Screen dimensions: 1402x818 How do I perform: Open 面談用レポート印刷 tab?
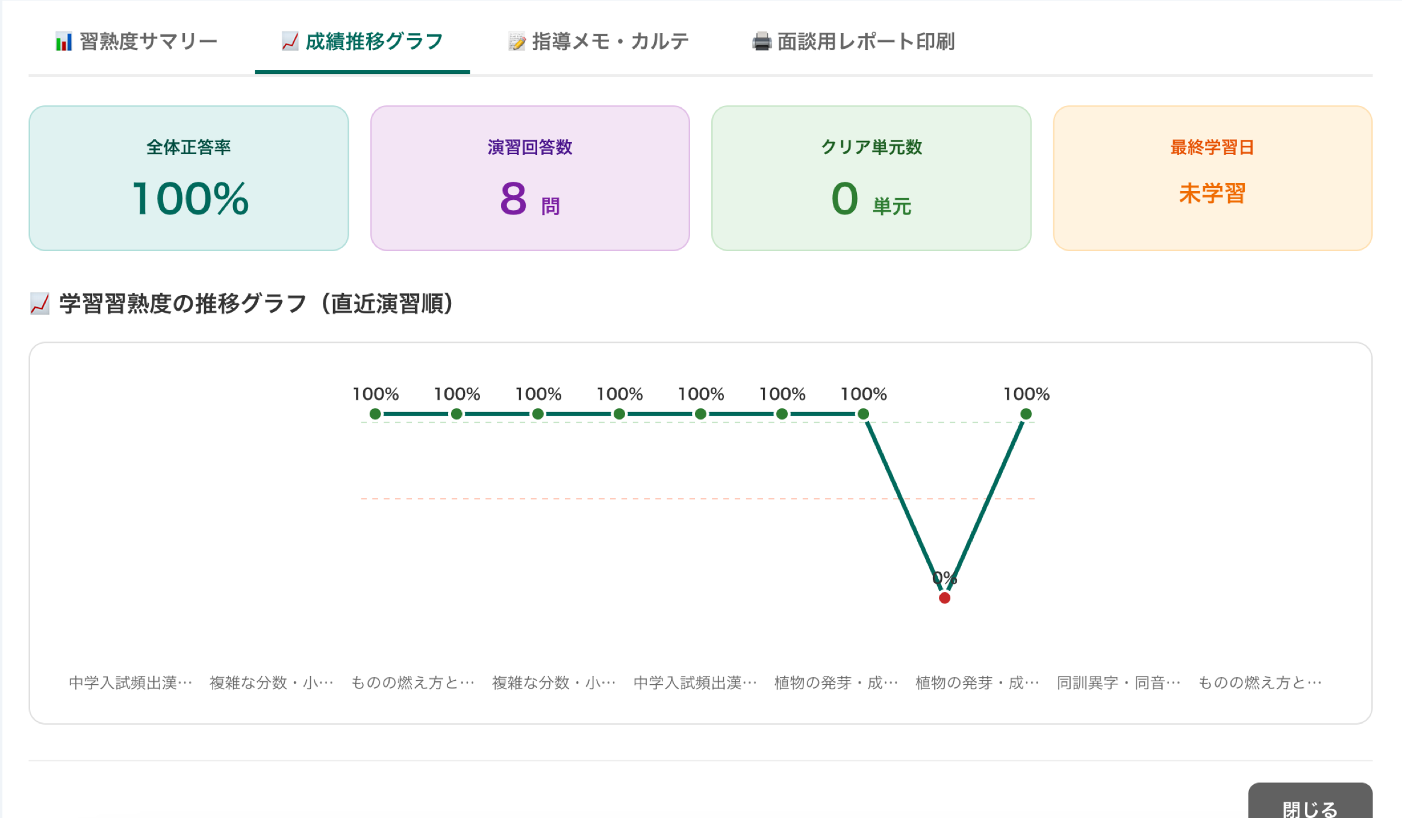[853, 42]
